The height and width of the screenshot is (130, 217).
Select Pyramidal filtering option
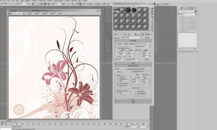click(118, 77)
